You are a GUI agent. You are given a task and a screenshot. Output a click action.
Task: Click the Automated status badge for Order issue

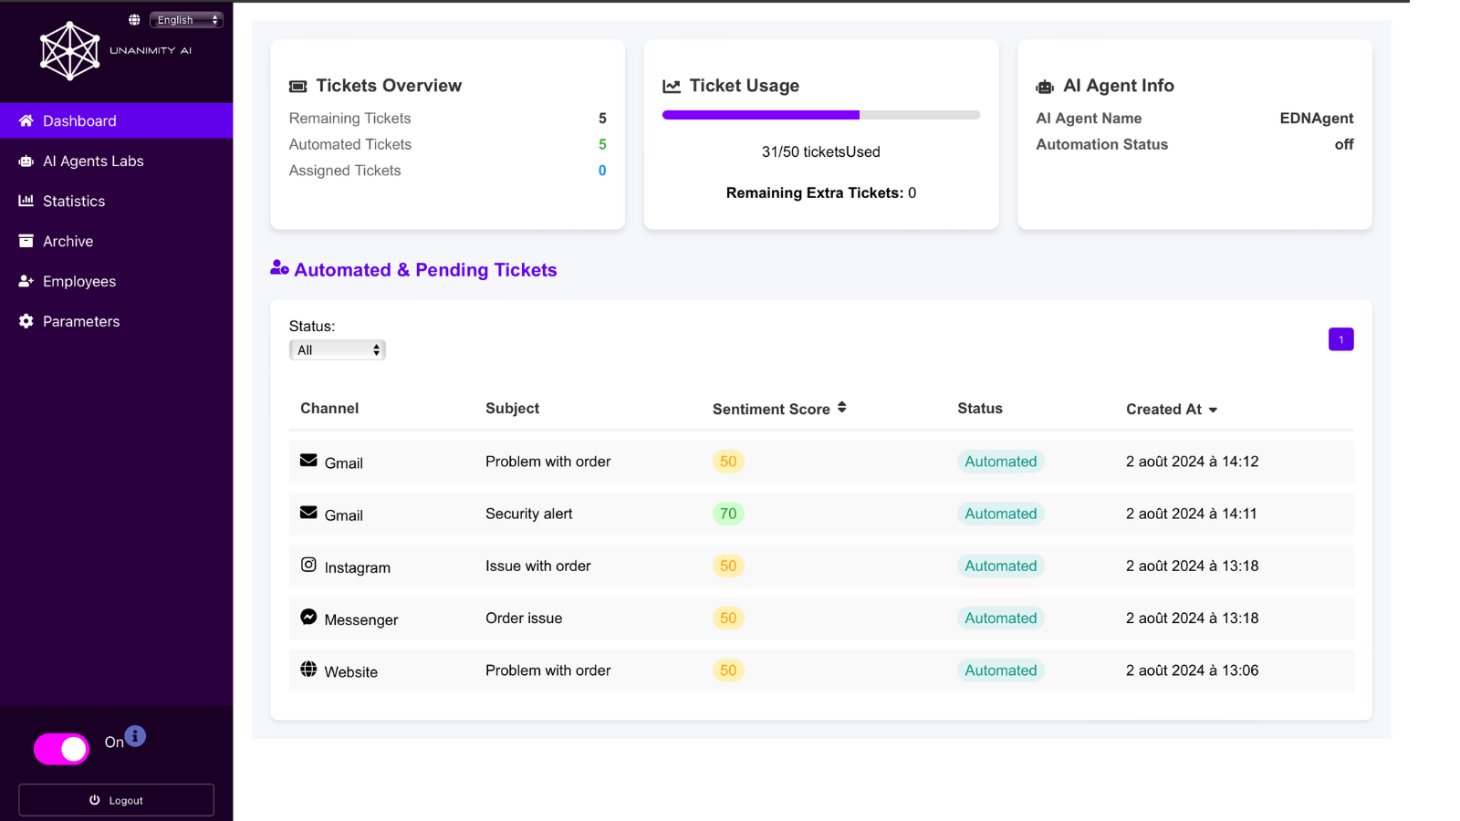[1000, 618]
